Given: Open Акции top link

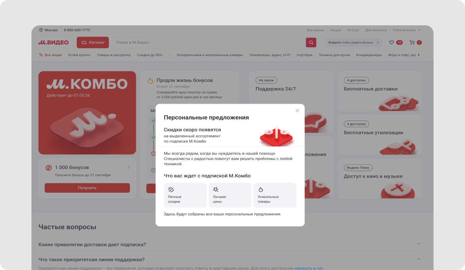Looking at the screenshot, I should (336, 30).
